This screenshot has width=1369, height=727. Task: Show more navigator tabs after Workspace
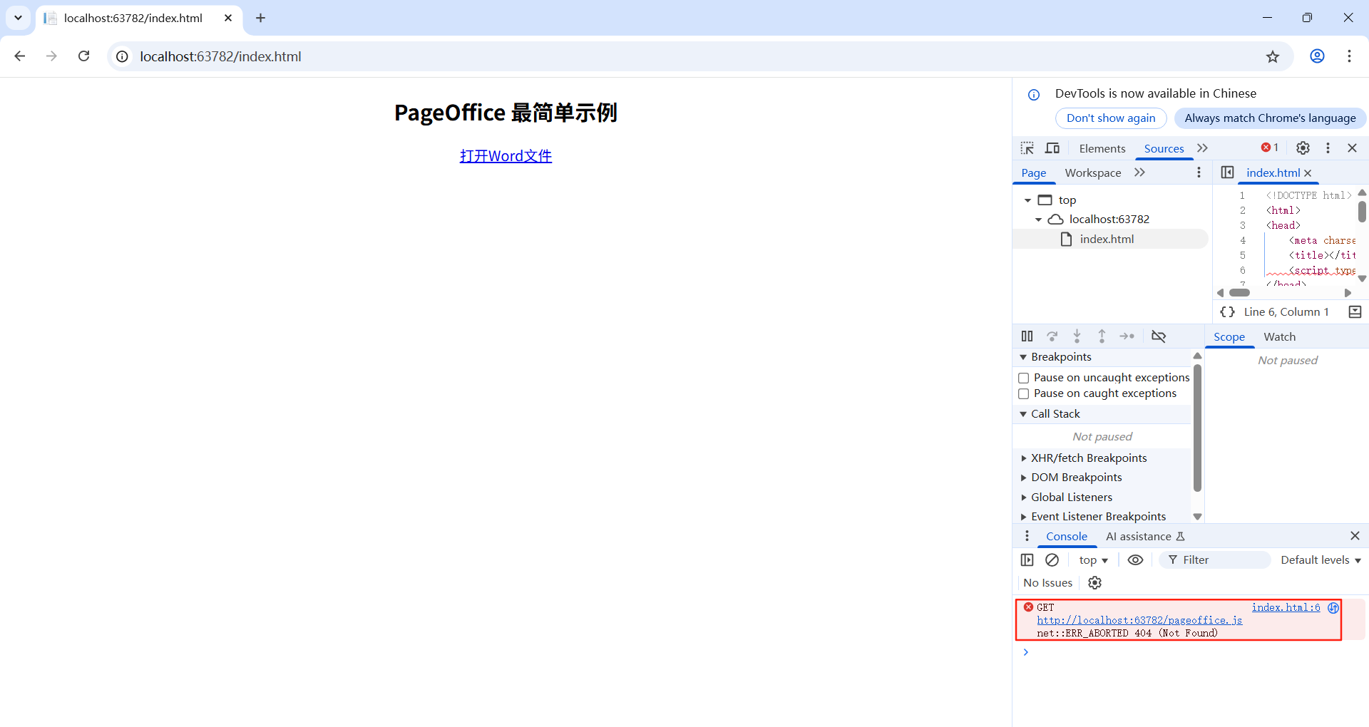click(x=1139, y=172)
